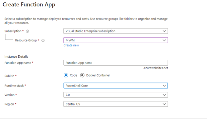Viewport: 207px width, 121px height.
Task: Click the Runtime stack field label
Action: (x=14, y=86)
